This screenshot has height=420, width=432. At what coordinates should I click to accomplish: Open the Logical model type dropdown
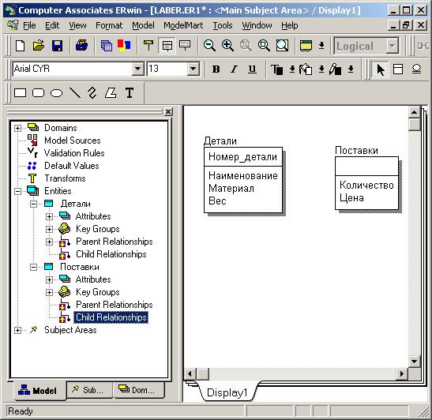[x=392, y=46]
